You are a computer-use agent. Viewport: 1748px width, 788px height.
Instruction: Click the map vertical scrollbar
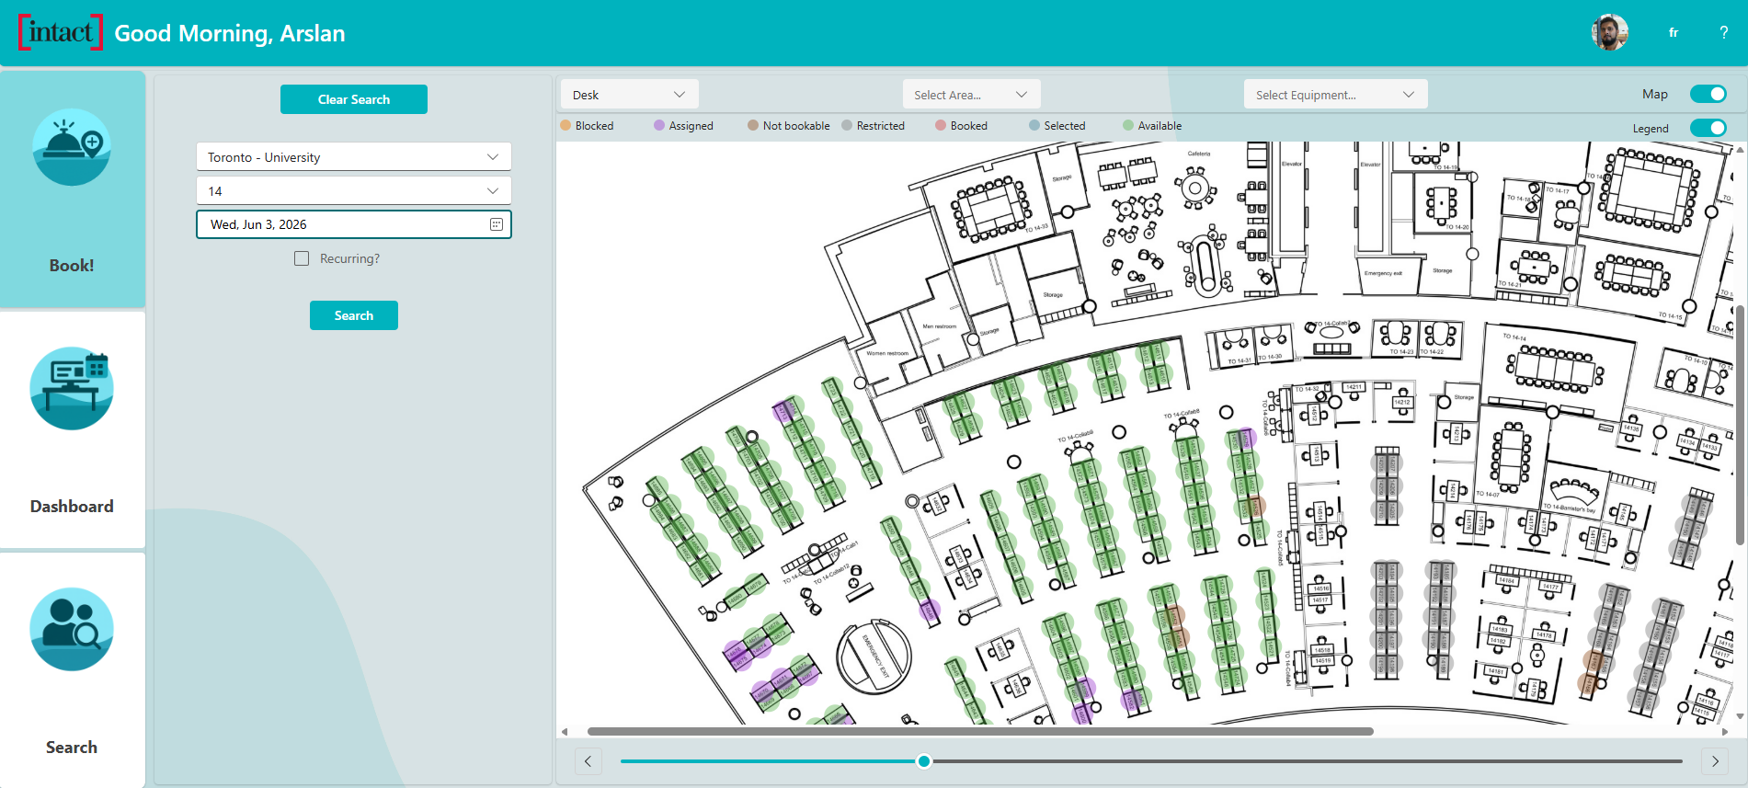(1740, 425)
